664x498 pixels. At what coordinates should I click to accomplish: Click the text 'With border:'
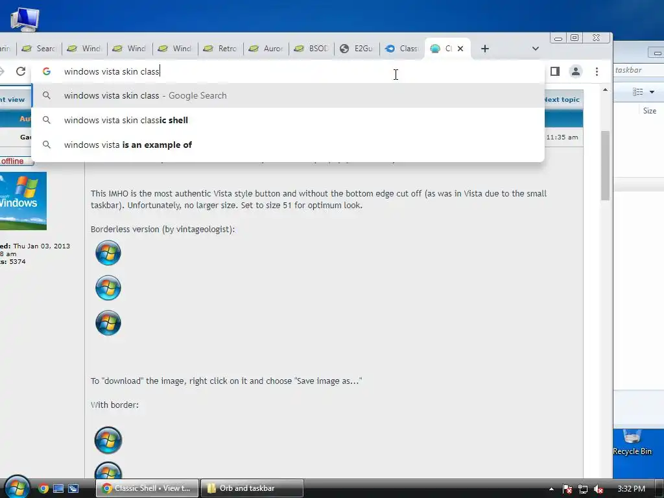coord(114,405)
